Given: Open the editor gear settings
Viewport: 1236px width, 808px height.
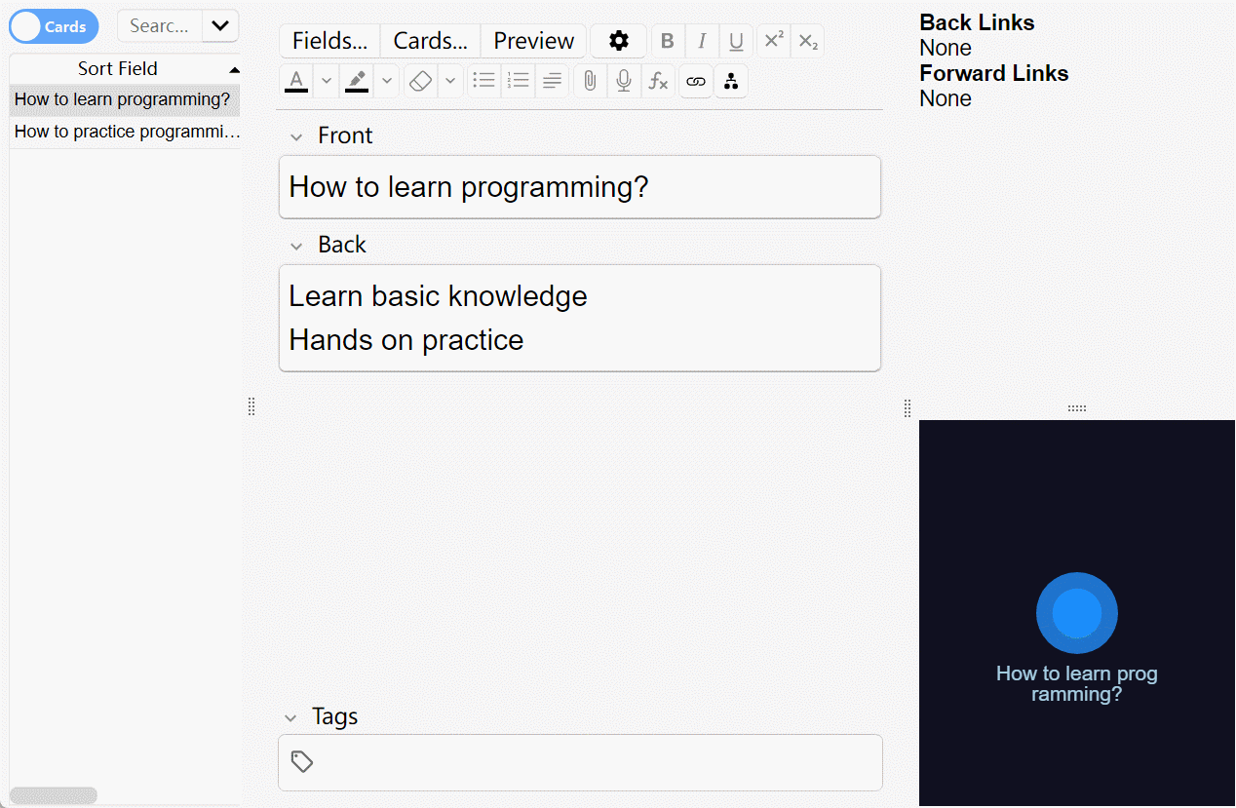Looking at the screenshot, I should coord(619,41).
